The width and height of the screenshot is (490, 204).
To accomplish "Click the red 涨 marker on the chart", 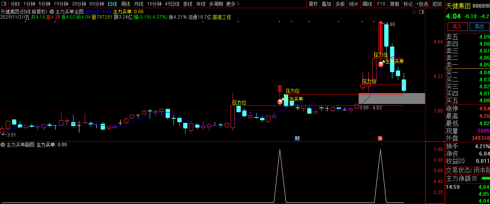I will pyautogui.click(x=380, y=138).
